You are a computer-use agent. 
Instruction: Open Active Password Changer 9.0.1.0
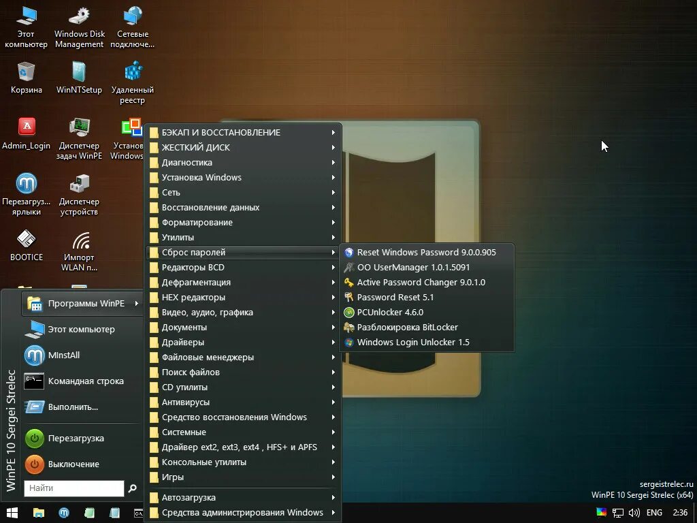(x=427, y=283)
